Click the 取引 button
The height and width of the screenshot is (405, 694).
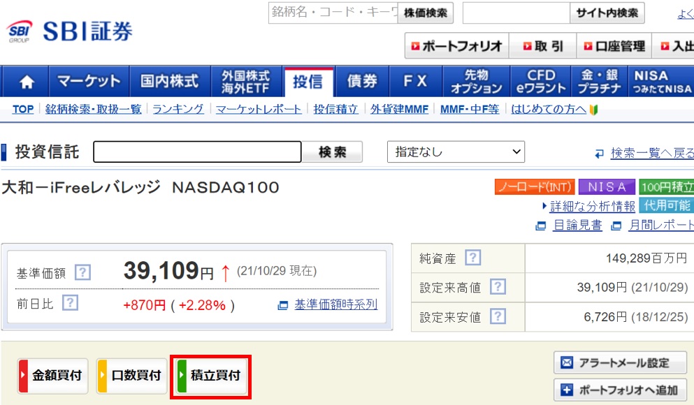pos(542,45)
